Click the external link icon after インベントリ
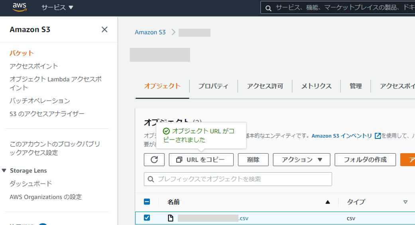415x225 pixels. (x=378, y=136)
